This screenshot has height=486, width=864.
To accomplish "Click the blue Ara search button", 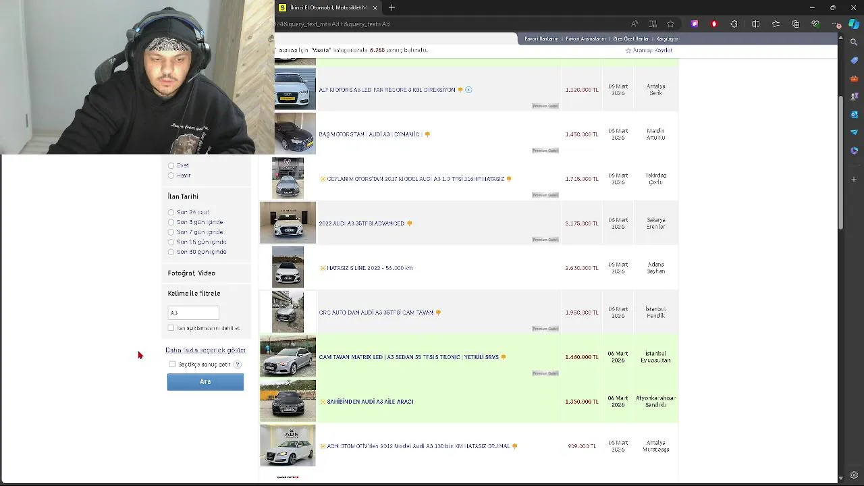I will tap(205, 382).
